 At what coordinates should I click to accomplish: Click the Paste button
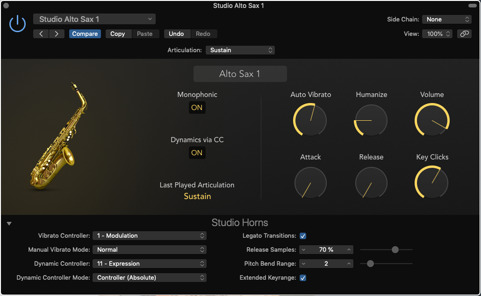tap(145, 34)
